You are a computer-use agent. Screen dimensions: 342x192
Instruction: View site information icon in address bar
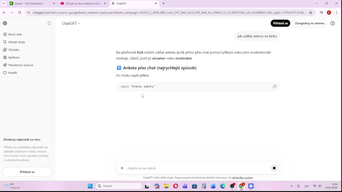click(29, 13)
